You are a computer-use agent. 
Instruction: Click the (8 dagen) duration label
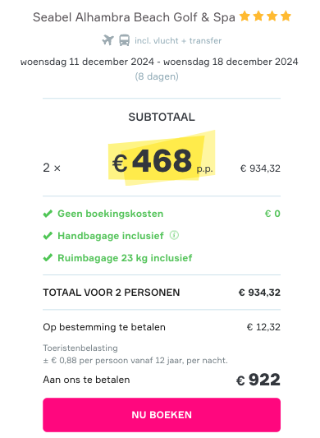pos(157,76)
